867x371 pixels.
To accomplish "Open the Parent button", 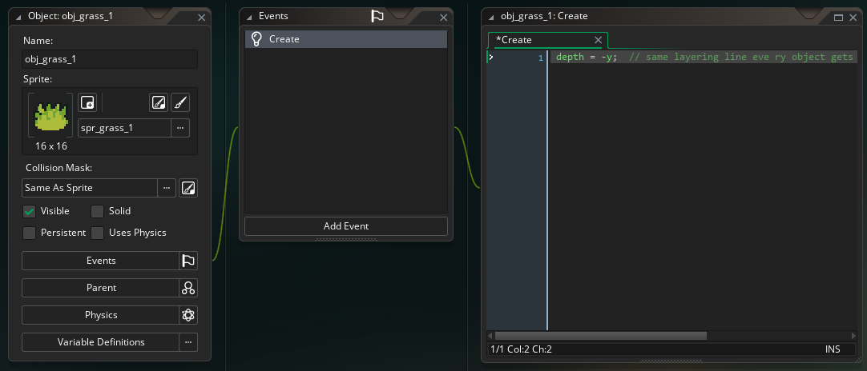I will pyautogui.click(x=101, y=288).
